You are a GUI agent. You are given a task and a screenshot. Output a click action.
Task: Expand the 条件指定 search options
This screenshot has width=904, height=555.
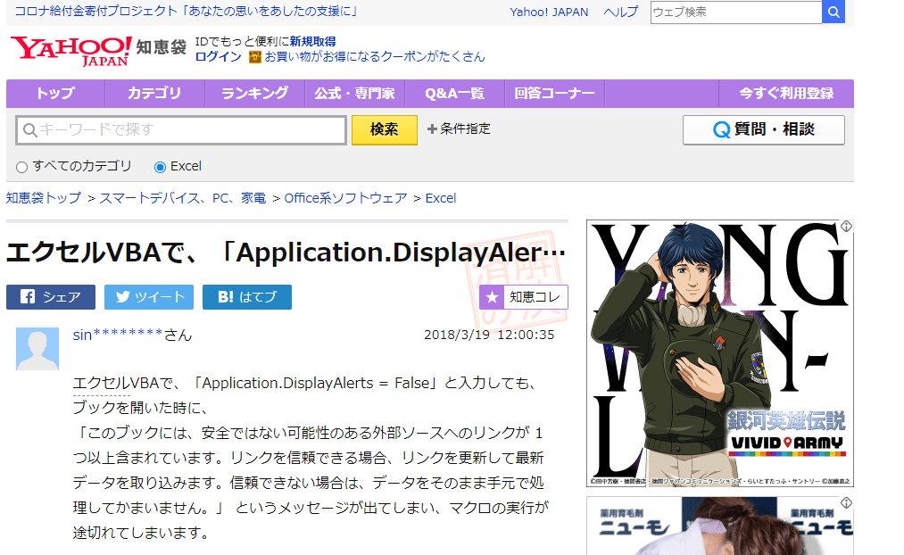pos(459,129)
